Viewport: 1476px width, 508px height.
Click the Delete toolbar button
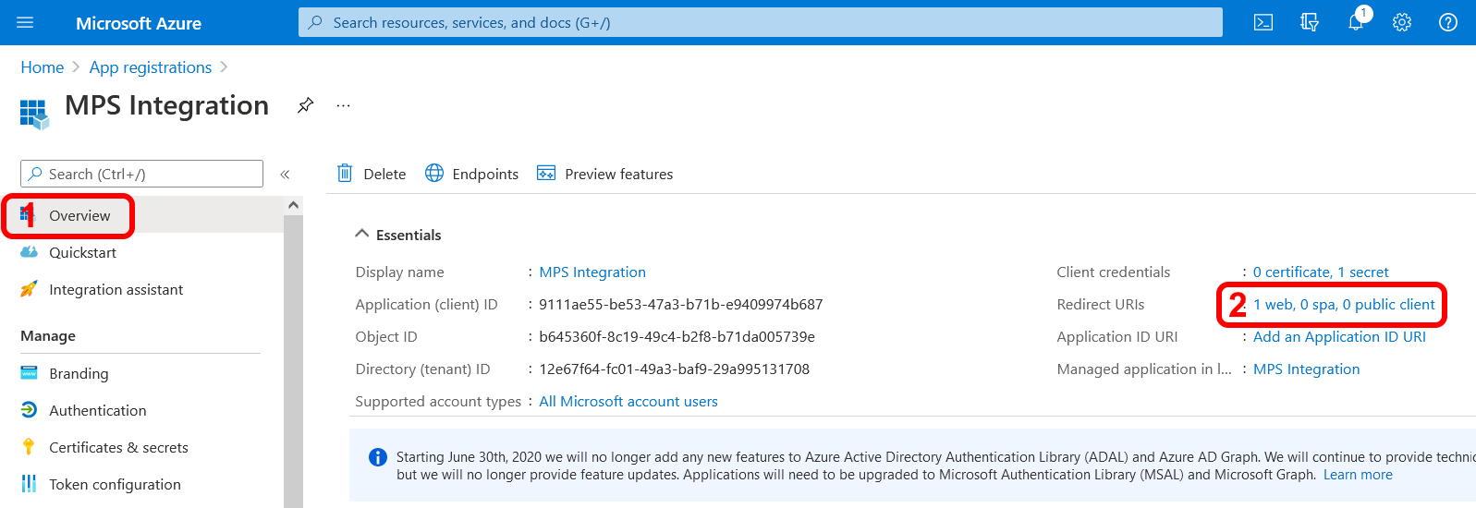click(x=372, y=174)
